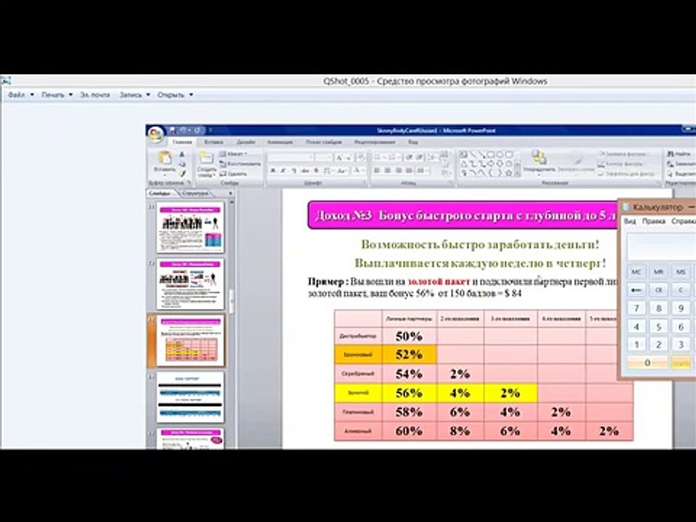Click the Восстановить reset slide button

240,164
